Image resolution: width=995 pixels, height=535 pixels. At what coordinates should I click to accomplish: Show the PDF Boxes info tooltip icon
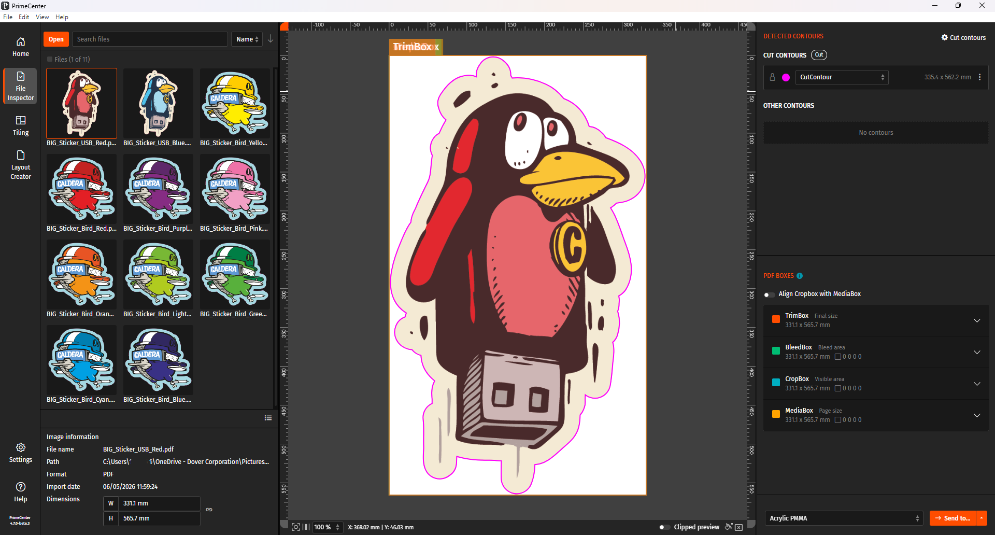(x=800, y=276)
